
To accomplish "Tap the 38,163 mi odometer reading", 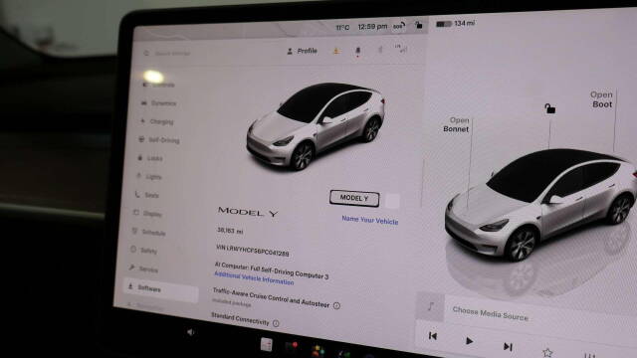I will click(x=230, y=231).
